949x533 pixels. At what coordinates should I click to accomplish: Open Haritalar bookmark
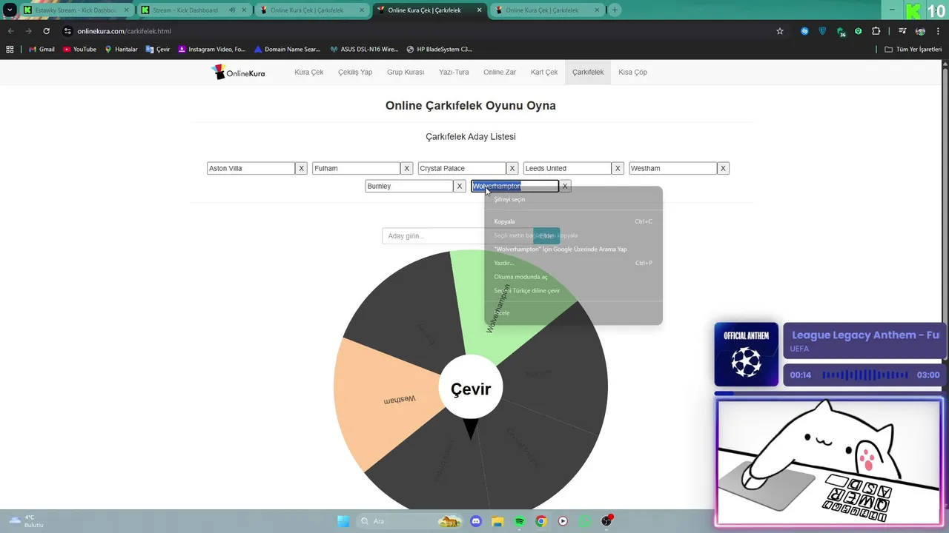(121, 49)
